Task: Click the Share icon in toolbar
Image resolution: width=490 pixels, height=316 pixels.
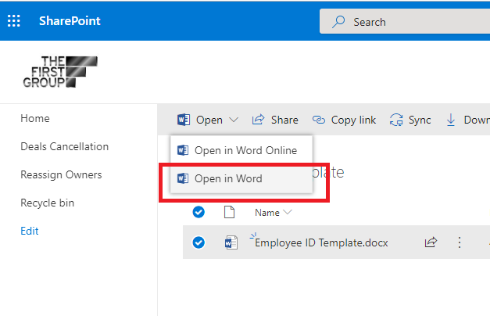Action: click(258, 120)
